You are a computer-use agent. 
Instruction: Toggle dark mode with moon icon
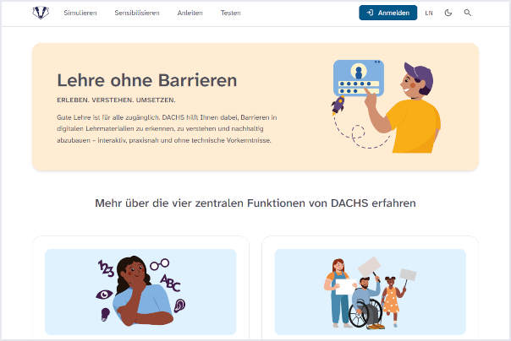tap(448, 13)
